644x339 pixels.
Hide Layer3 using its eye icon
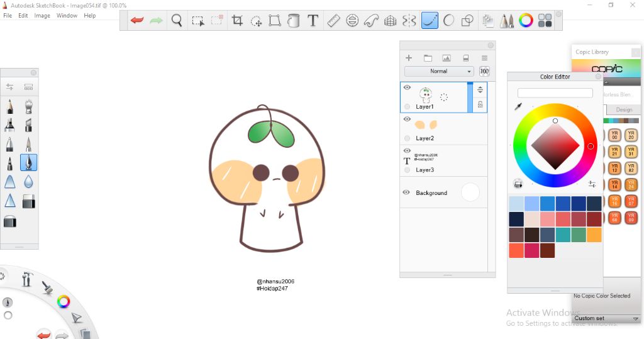click(407, 151)
